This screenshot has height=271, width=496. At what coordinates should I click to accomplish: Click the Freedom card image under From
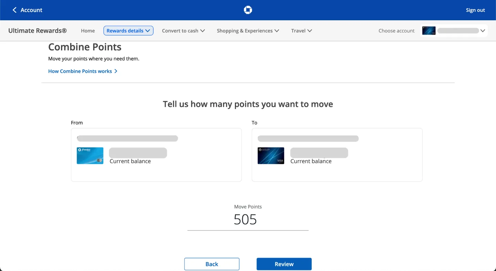[90, 156]
